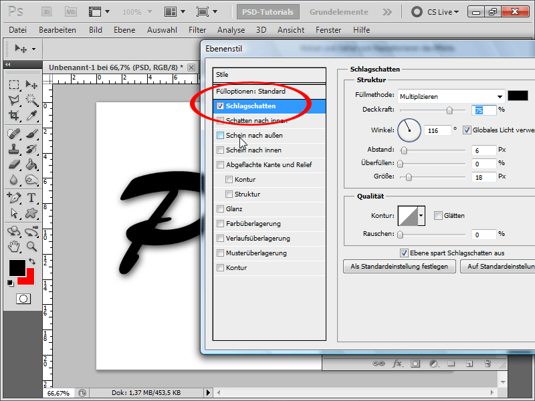Open the Datei menu

click(18, 30)
